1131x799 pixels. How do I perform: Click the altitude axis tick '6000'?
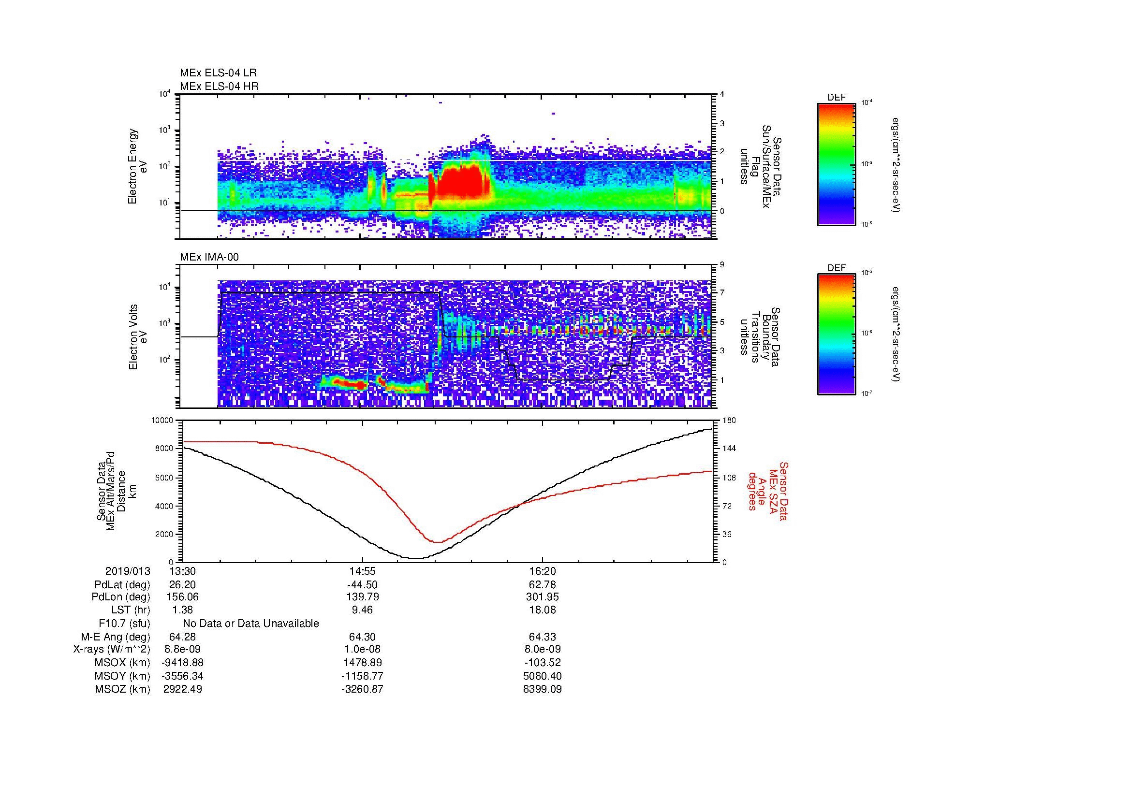164,478
